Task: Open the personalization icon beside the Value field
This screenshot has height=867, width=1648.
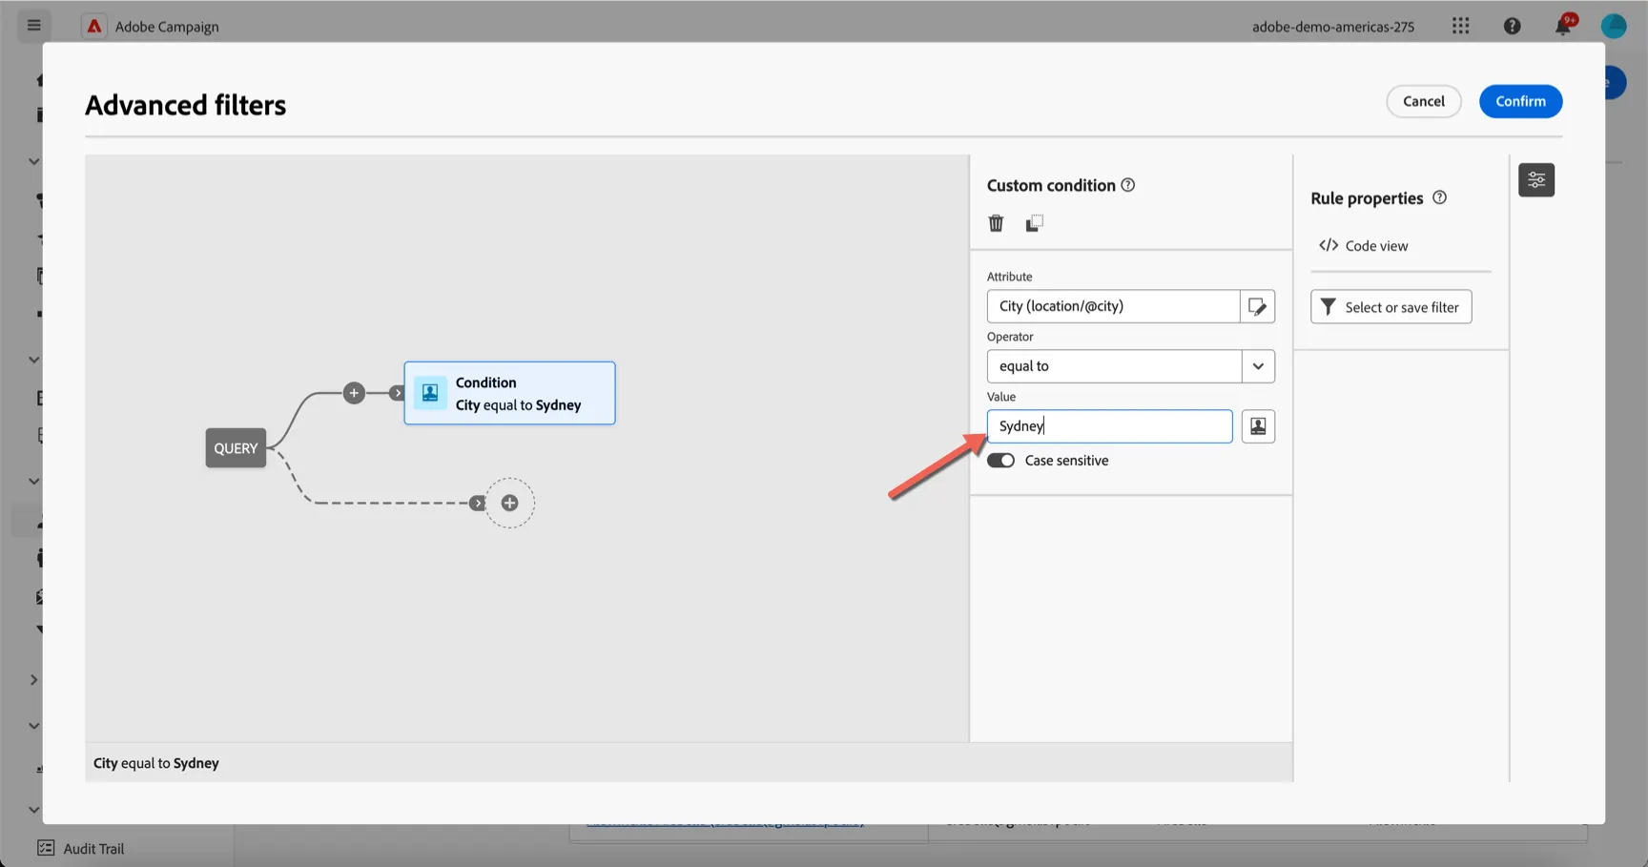Action: coord(1258,426)
